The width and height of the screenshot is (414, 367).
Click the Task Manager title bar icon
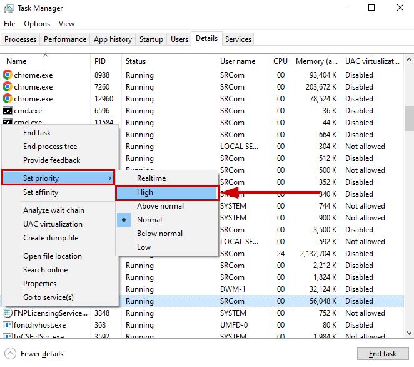9,8
